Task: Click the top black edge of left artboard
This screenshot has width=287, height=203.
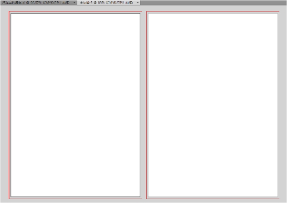Action: pos(75,13)
